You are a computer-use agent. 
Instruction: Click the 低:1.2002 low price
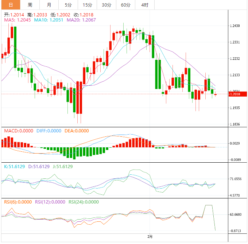(x=60, y=15)
